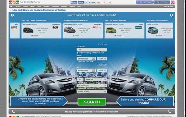Click the pick-up date field 18/12/2013
186x117 pixels.
[x=86, y=59]
